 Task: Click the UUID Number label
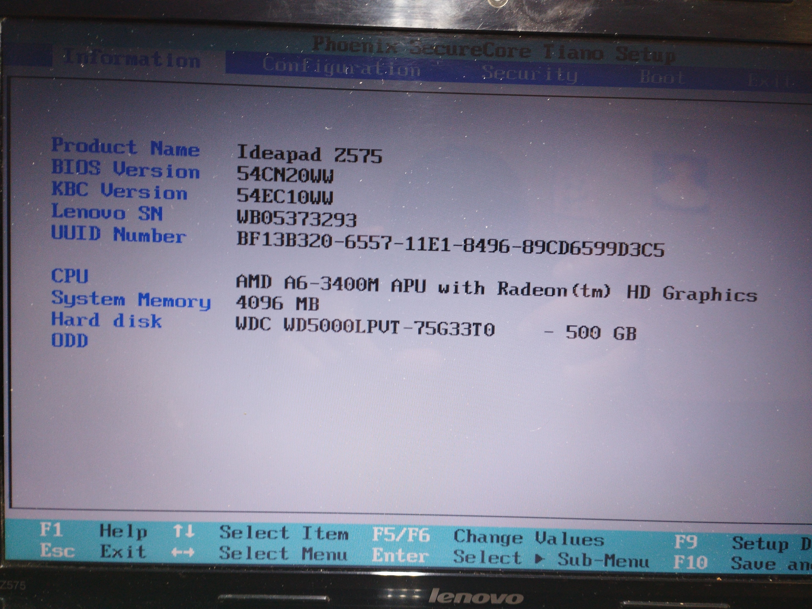coord(119,234)
